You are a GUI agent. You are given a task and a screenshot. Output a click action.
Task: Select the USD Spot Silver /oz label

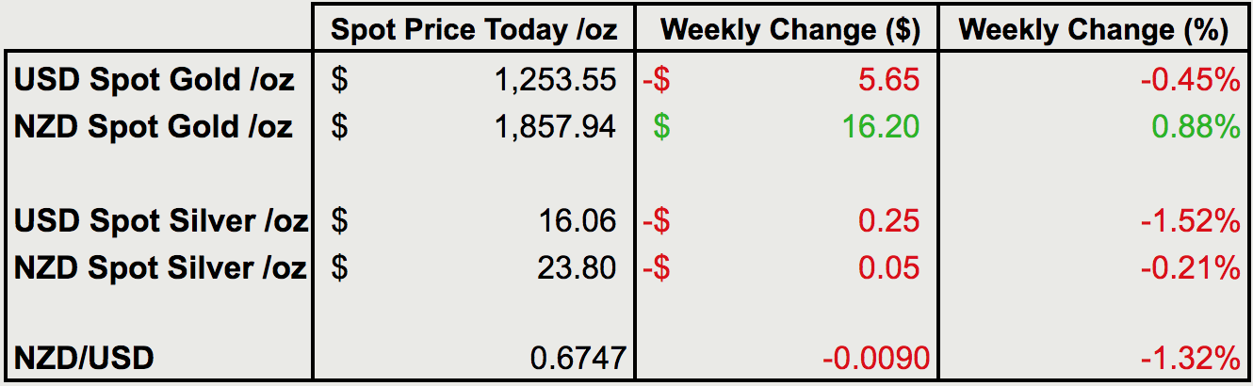coord(160,221)
